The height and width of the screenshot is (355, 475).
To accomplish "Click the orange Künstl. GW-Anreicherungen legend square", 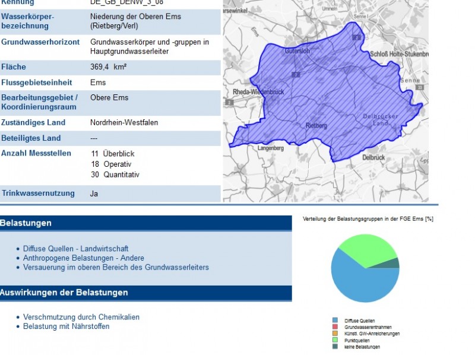I will tap(335, 334).
